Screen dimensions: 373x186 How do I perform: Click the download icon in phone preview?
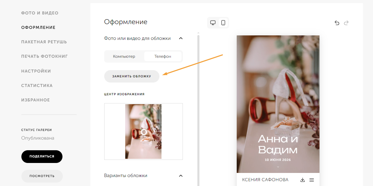pos(303,180)
